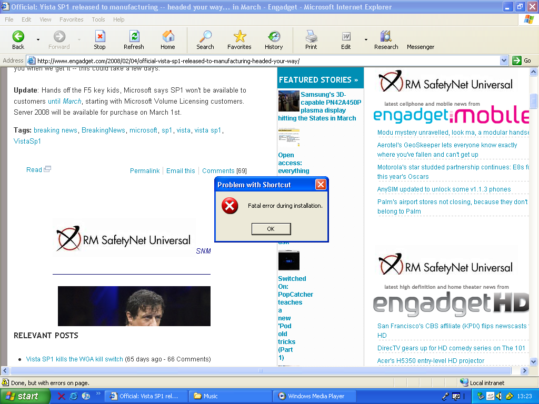Show browsing History pane
539x404 pixels.
click(x=274, y=40)
